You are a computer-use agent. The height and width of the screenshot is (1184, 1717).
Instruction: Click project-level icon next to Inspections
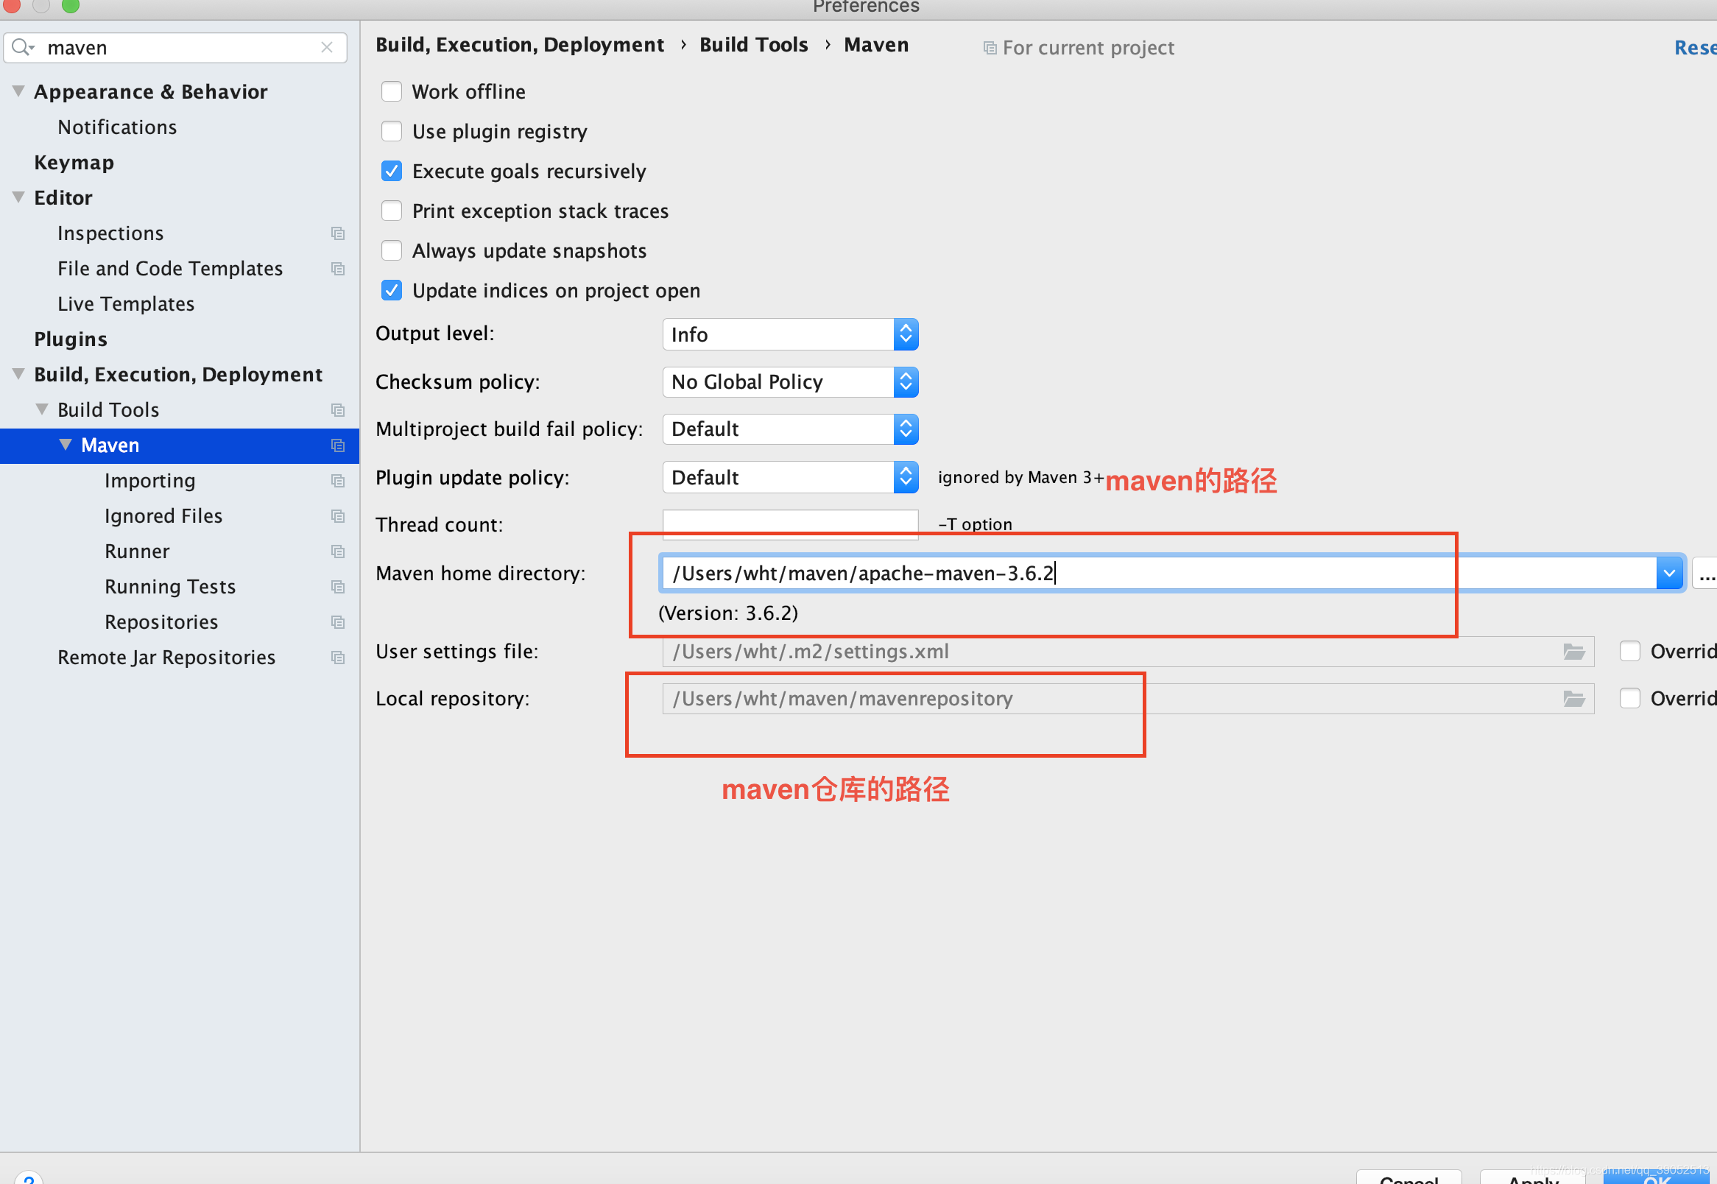338,233
